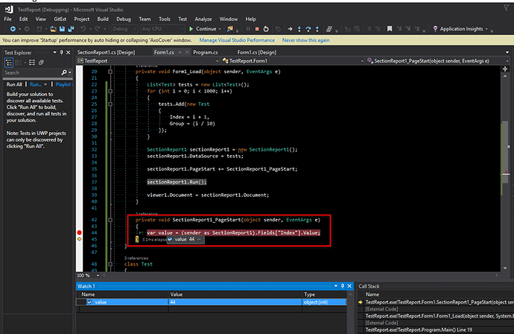Open the TestReport project scope dropdown
Image resolution: width=514 pixels, height=334 pixels.
click(217, 60)
